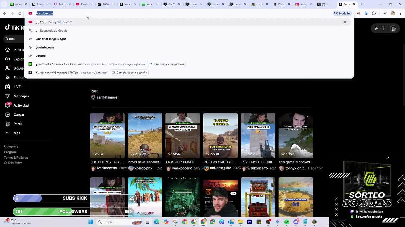
Task: Open the Terms & Policies footer link
Action: point(16,158)
